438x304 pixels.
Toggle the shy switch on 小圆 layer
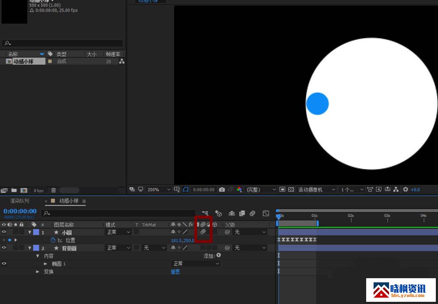(x=173, y=232)
